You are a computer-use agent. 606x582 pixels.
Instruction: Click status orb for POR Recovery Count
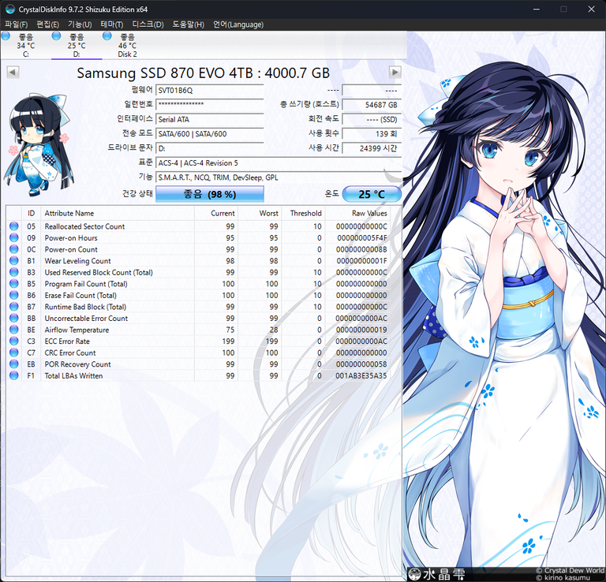(x=14, y=364)
